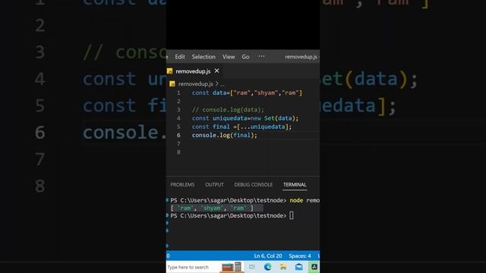Viewport: 486px width, 273px height.
Task: Open the View menu
Action: point(229,57)
